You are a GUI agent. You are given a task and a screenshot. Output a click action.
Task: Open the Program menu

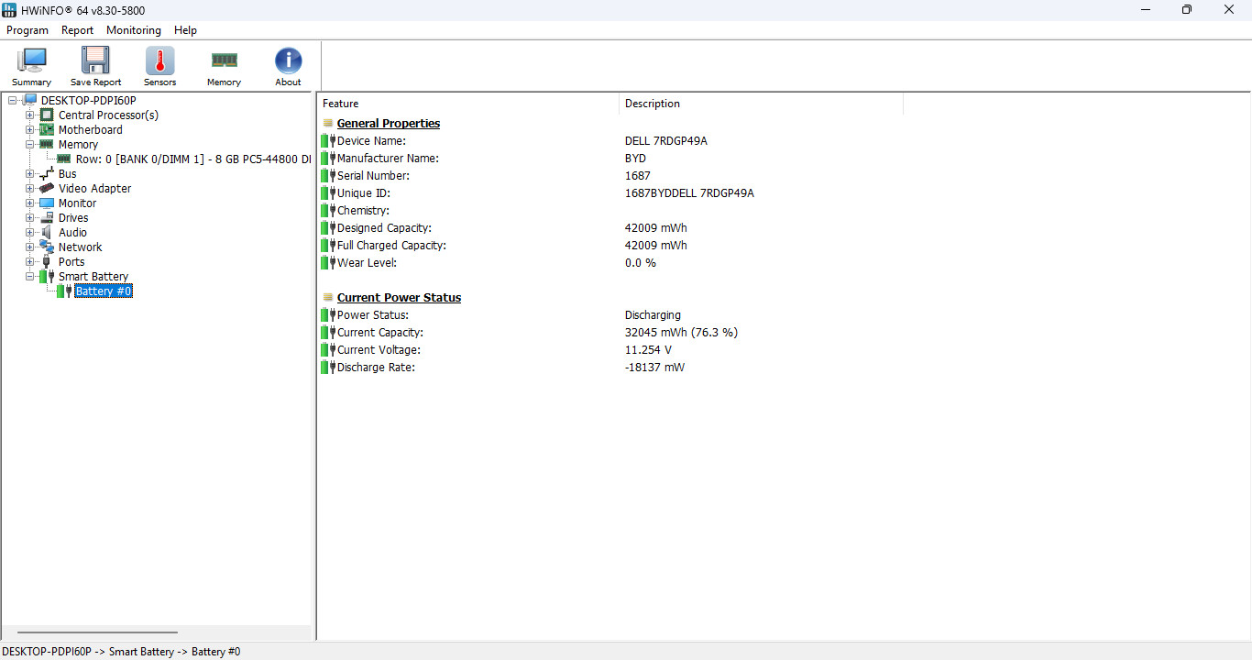pyautogui.click(x=27, y=30)
